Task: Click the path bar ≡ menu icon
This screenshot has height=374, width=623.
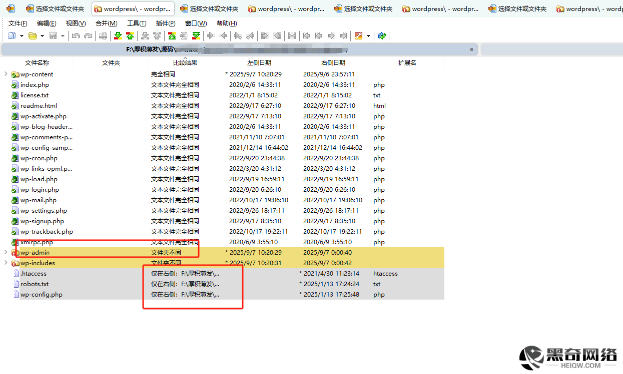Action: pyautogui.click(x=471, y=49)
